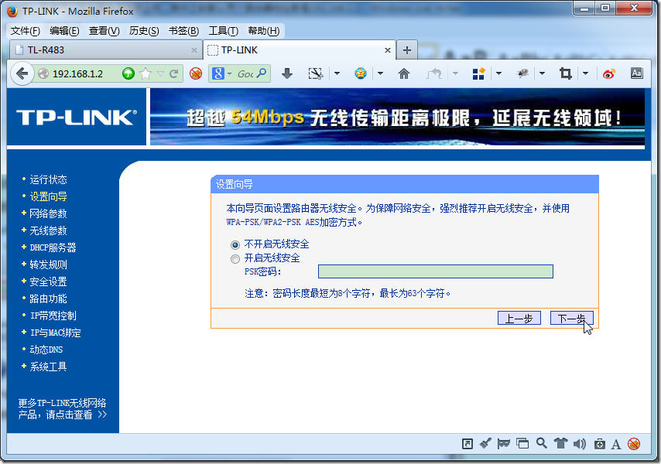Open the 书签(B) menu
661x464 pixels.
tap(183, 31)
